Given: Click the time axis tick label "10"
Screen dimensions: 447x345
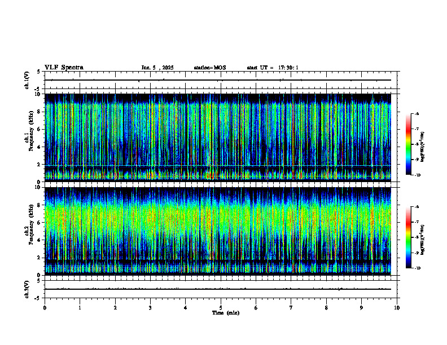Looking at the screenshot, I should 397,308.
